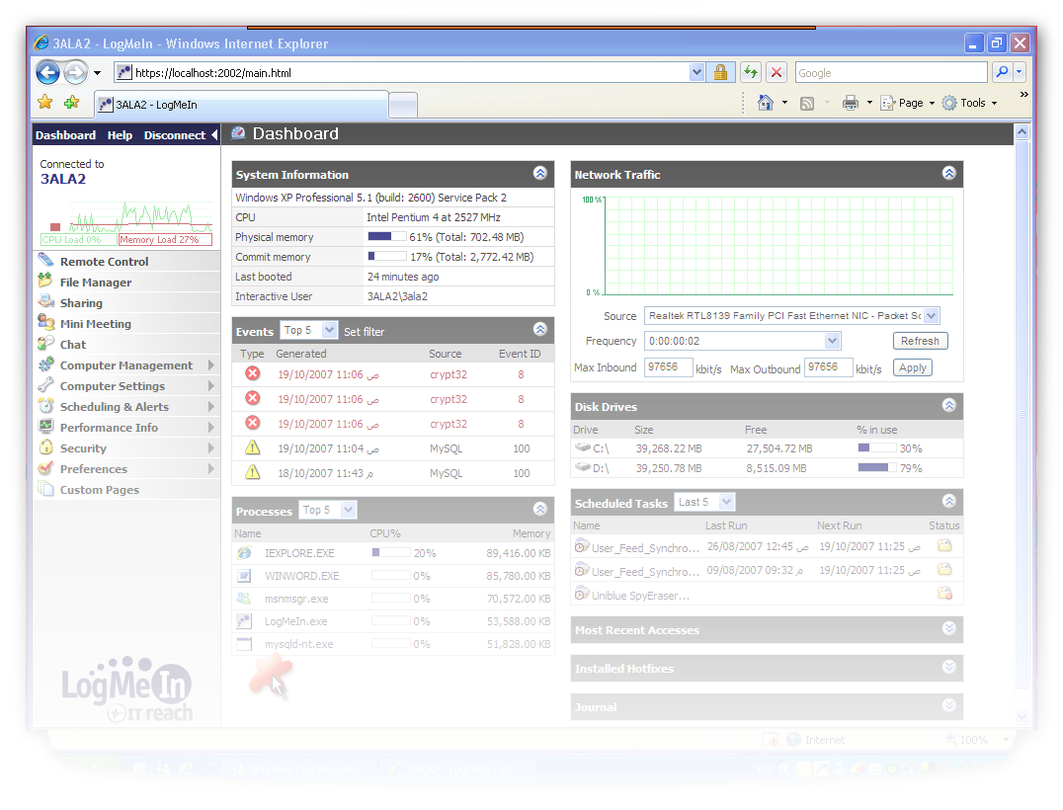Click Disconnect in the top menu
Screen dimensions: 1063x810
pyautogui.click(x=174, y=135)
